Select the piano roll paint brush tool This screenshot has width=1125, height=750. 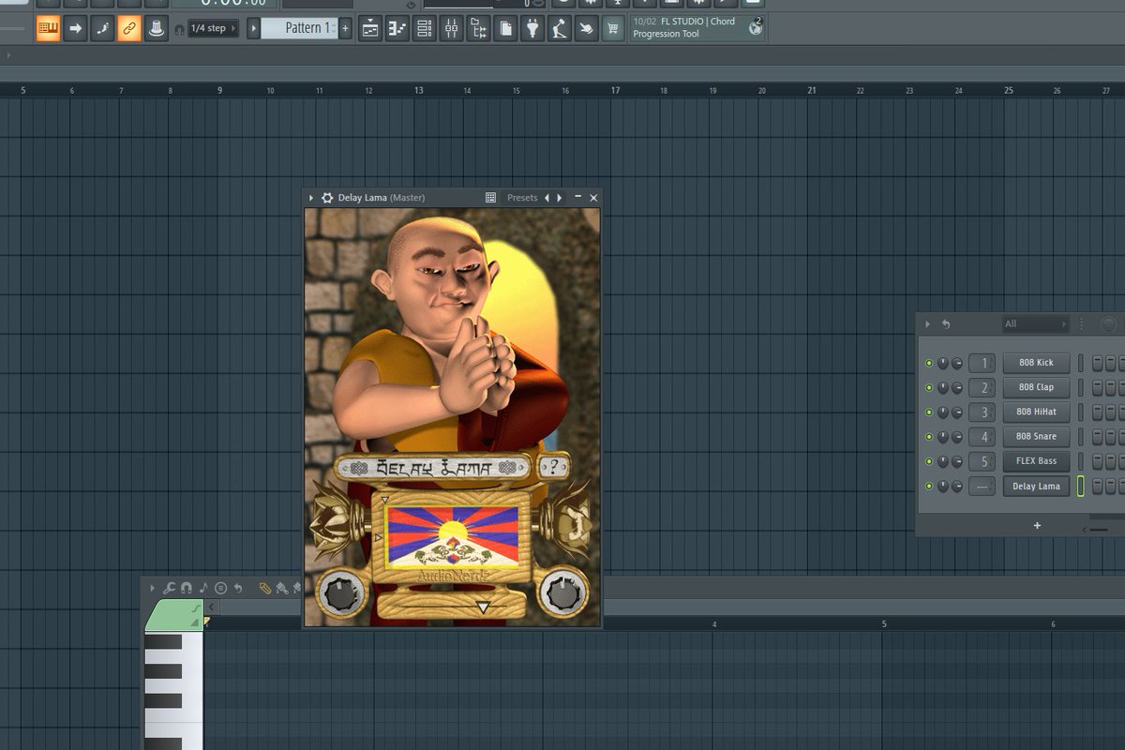(x=281, y=588)
